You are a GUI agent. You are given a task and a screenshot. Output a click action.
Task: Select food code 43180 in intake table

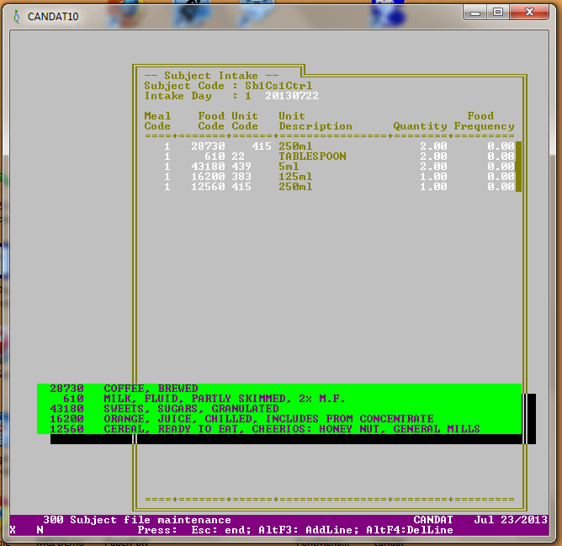pyautogui.click(x=208, y=167)
